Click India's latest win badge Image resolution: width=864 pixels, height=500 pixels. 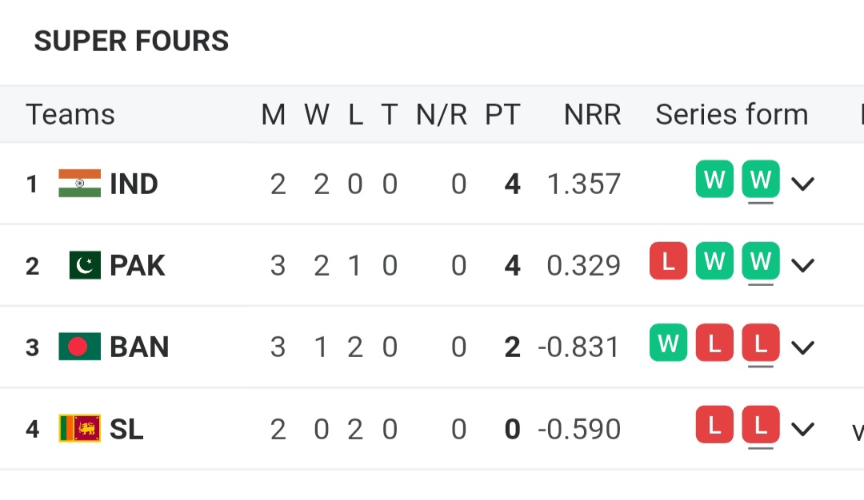[x=760, y=180]
